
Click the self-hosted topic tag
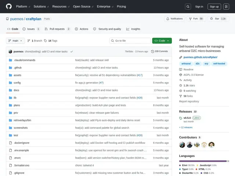pos(219,63)
